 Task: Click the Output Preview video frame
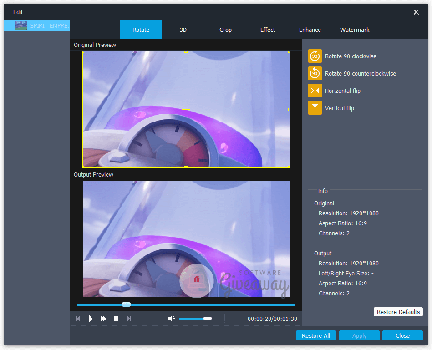click(x=186, y=239)
